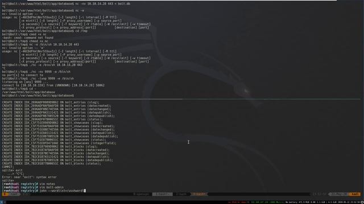Viewport: 364px width, 204px height.
Task: Click the bolt_blocks (status) CREATE INDEX line
Action: click(x=52, y=164)
